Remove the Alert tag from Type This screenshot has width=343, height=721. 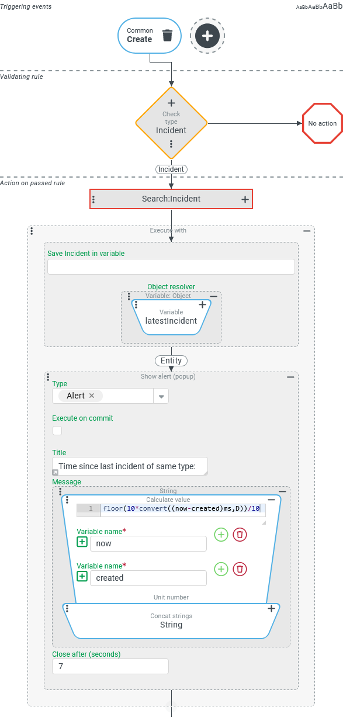tap(92, 396)
